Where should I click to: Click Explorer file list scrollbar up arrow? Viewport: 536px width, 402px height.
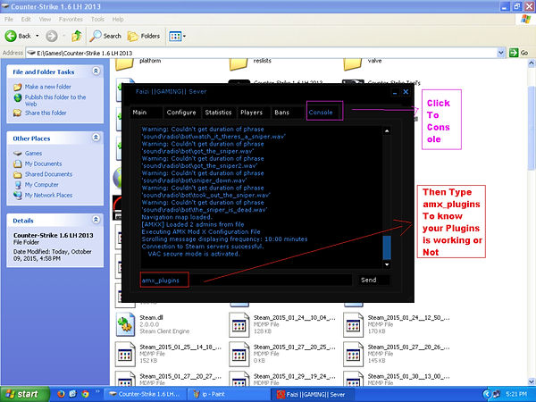point(532,63)
